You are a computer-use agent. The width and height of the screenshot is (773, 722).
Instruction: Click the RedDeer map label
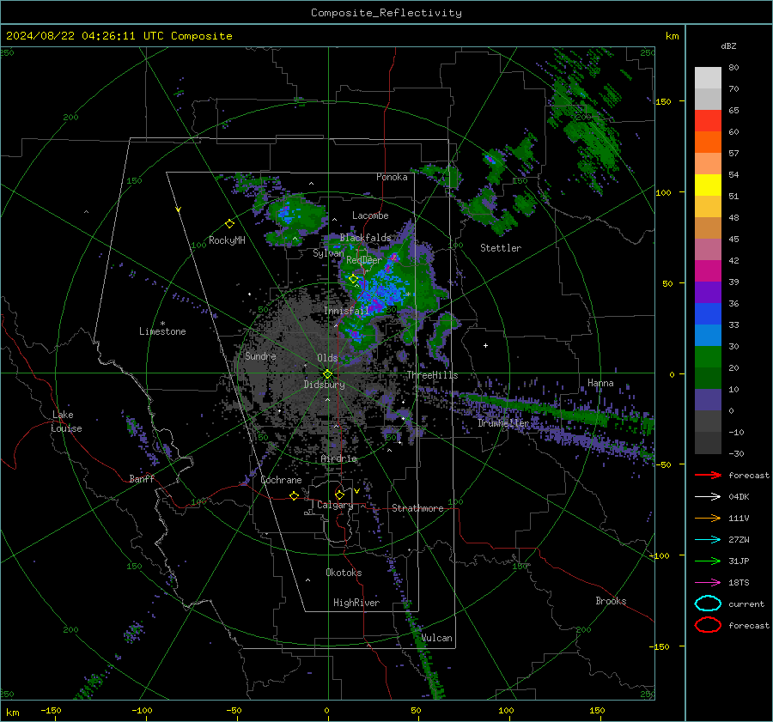[364, 260]
